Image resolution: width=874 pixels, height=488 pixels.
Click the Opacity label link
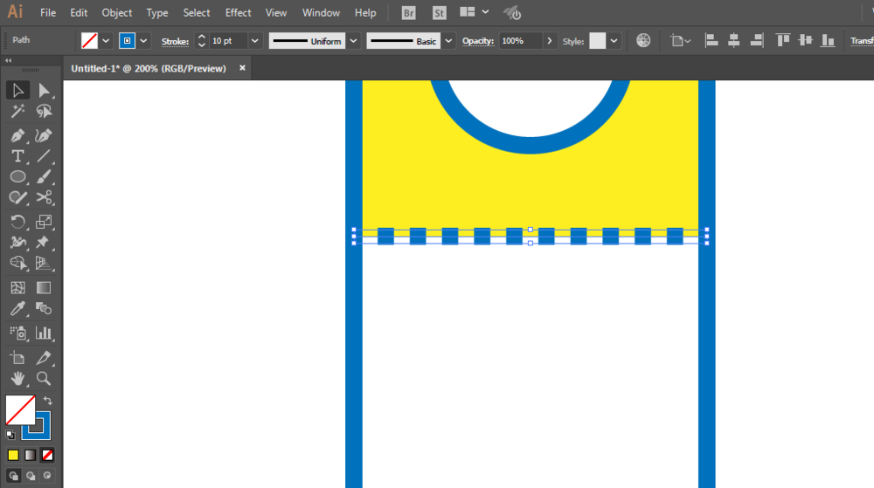click(x=478, y=41)
